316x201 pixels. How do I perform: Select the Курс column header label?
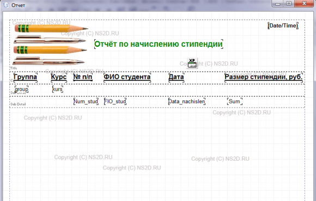pyautogui.click(x=59, y=77)
